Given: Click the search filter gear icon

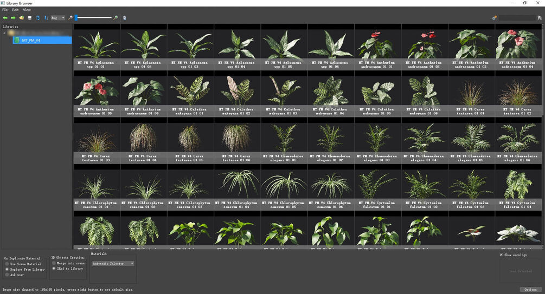Looking at the screenshot, I should coord(494,18).
